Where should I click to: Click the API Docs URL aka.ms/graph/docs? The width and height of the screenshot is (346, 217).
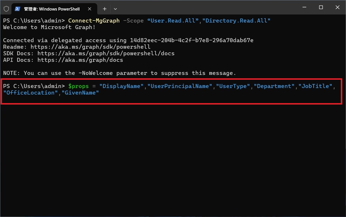coord(80,60)
